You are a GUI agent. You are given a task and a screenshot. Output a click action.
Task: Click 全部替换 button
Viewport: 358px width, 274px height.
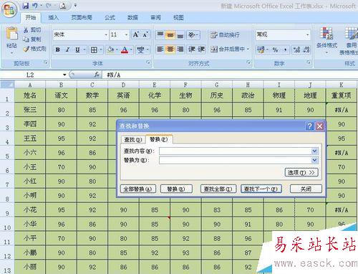point(138,189)
